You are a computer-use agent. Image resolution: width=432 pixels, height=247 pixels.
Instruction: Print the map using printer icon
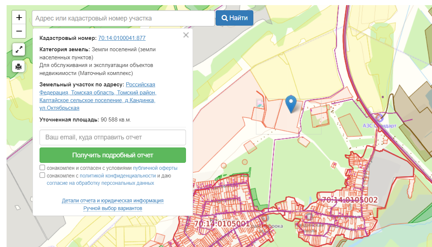[x=19, y=66]
